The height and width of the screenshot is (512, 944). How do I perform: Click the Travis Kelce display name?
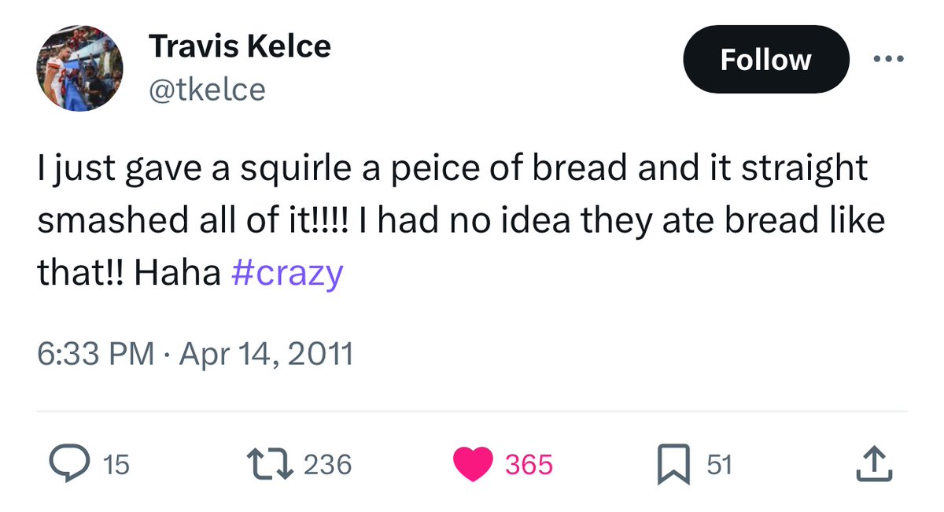240,47
